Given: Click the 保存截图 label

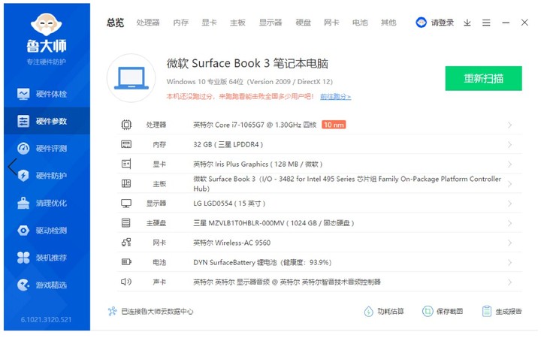Looking at the screenshot, I should click(449, 312).
